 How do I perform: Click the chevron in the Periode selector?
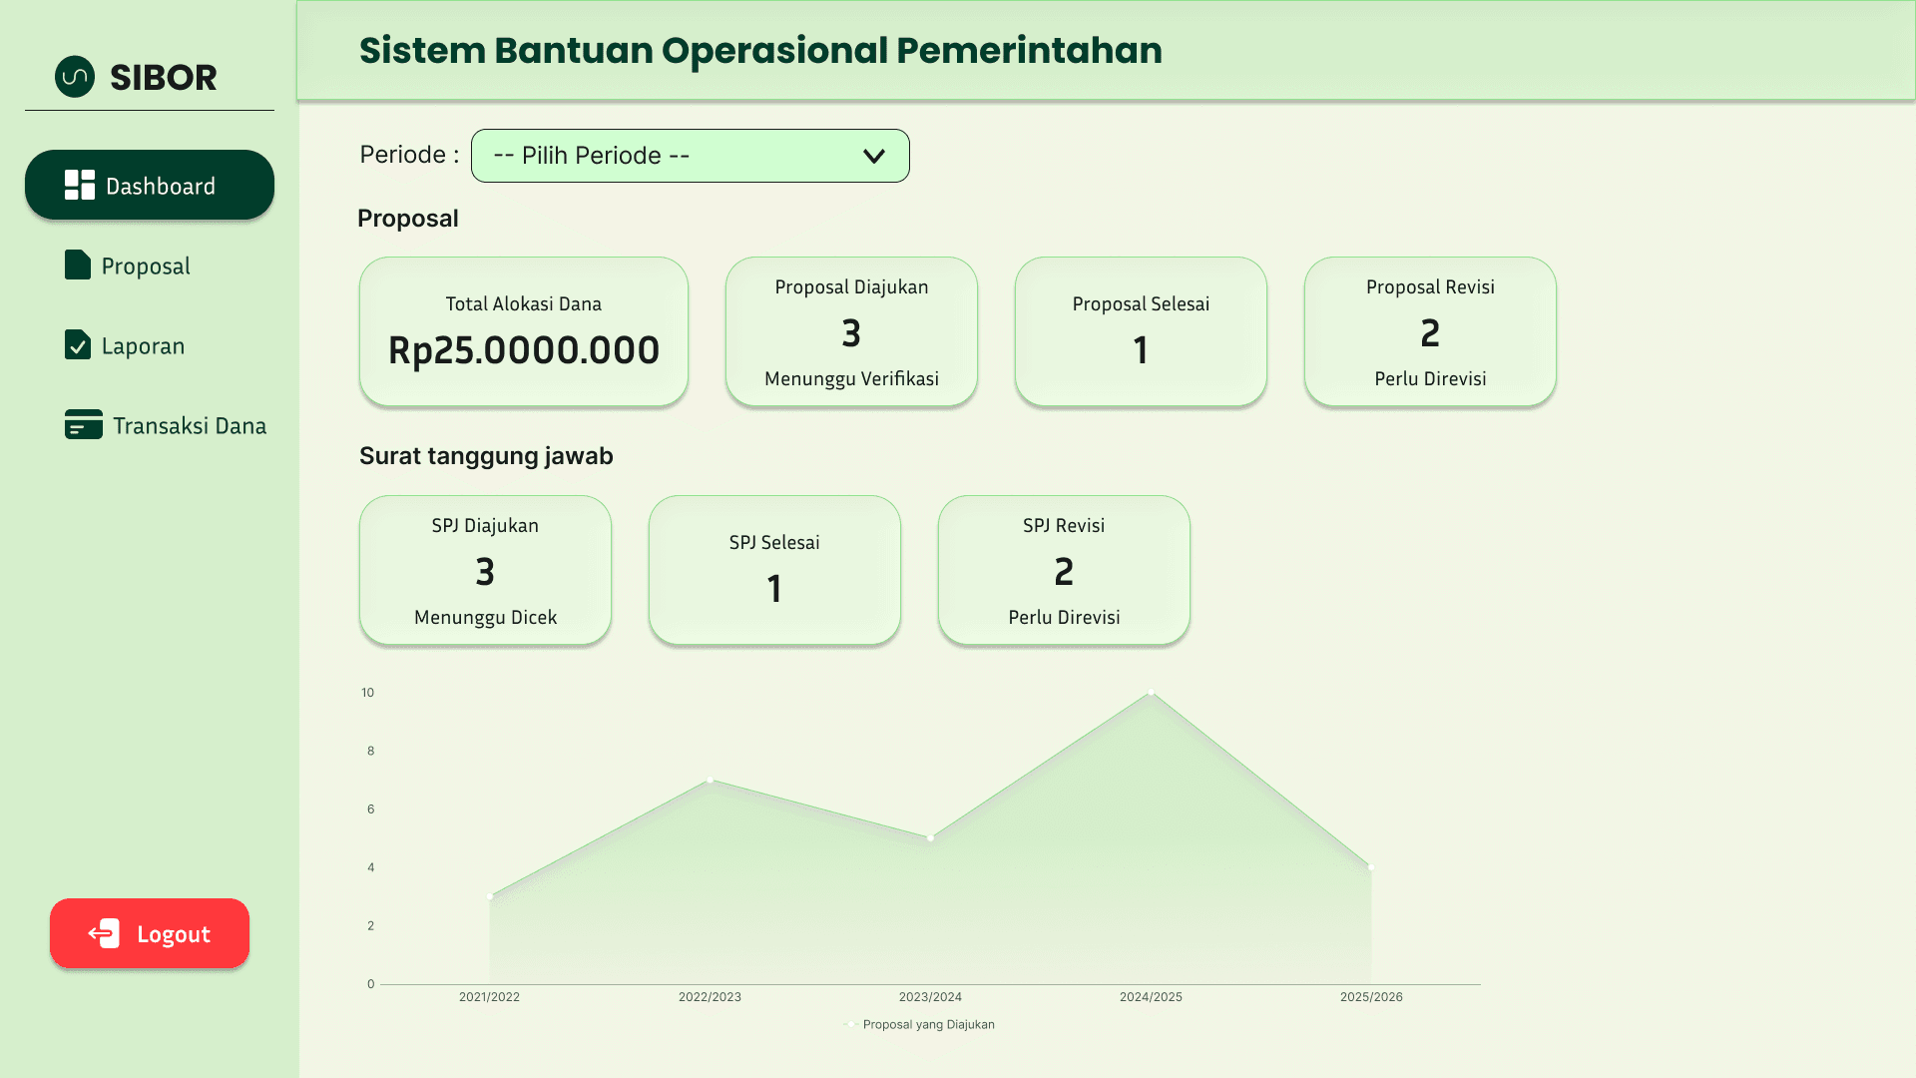click(874, 156)
